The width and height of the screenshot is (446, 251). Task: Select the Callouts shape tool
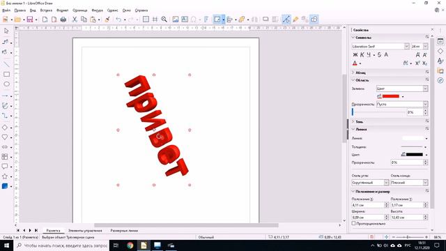pyautogui.click(x=5, y=167)
